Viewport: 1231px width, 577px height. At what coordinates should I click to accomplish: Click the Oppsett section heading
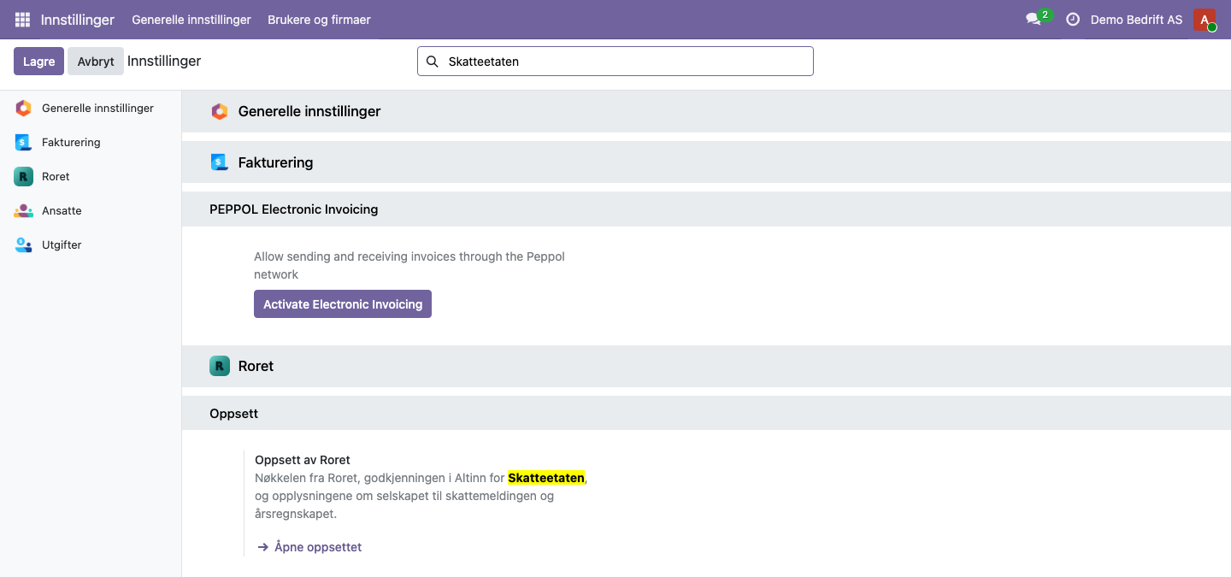pos(234,414)
